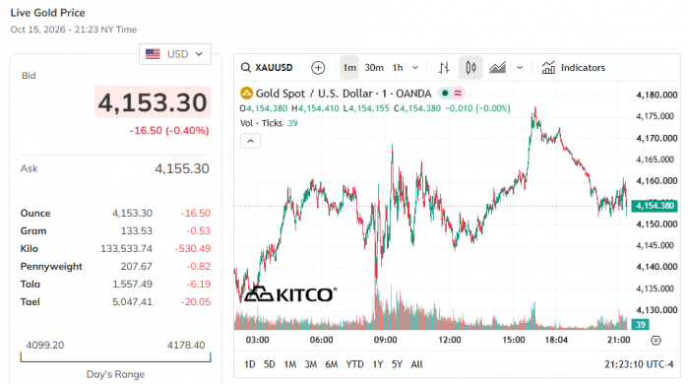
Task: Click the Bid price 4,153.30
Action: pos(153,102)
